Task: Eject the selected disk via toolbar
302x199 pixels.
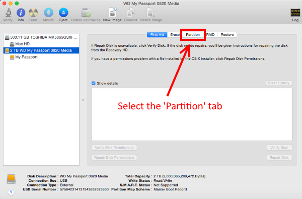Action: point(63,13)
